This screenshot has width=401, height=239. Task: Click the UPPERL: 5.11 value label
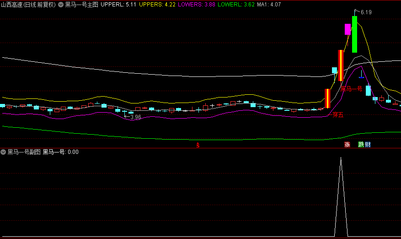pyautogui.click(x=118, y=5)
